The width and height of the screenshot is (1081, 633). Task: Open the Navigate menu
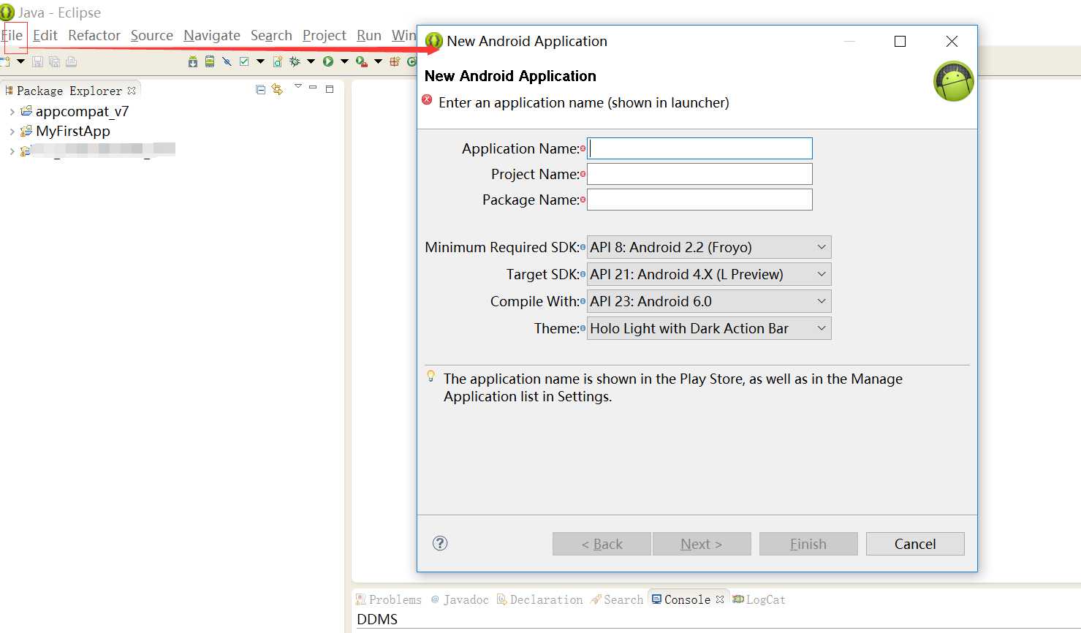click(x=212, y=35)
